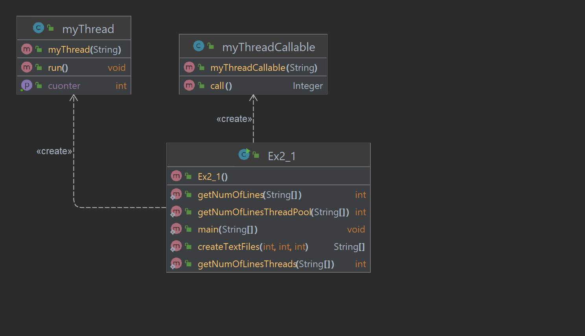This screenshot has width=585, height=336.
Task: Click the lock icon next to getNumOfLinesThreadPool
Action: pyautogui.click(x=188, y=211)
